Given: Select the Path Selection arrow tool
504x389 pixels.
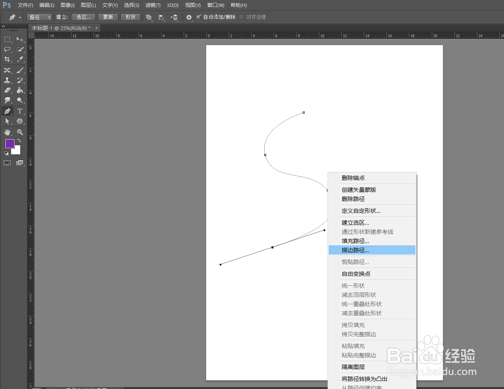Looking at the screenshot, I should click(7, 121).
